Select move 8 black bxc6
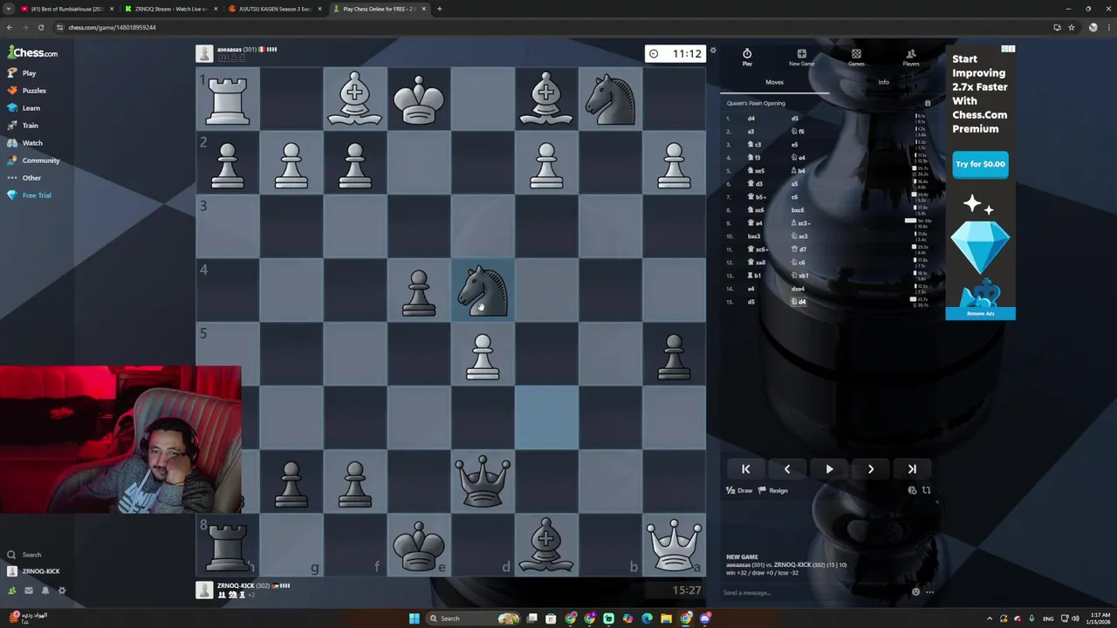 tap(798, 210)
